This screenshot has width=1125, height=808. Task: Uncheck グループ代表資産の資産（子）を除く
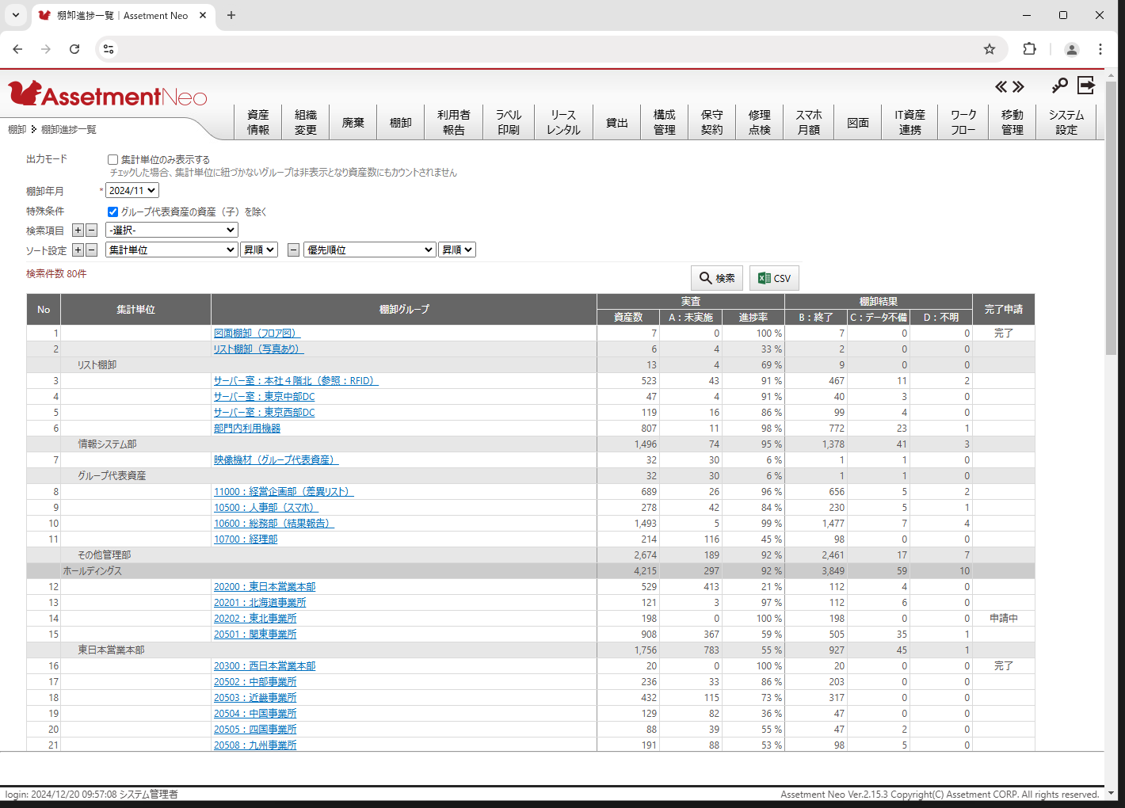113,211
